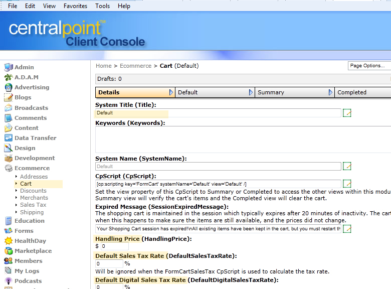Switch to the Completed tab

[363, 92]
